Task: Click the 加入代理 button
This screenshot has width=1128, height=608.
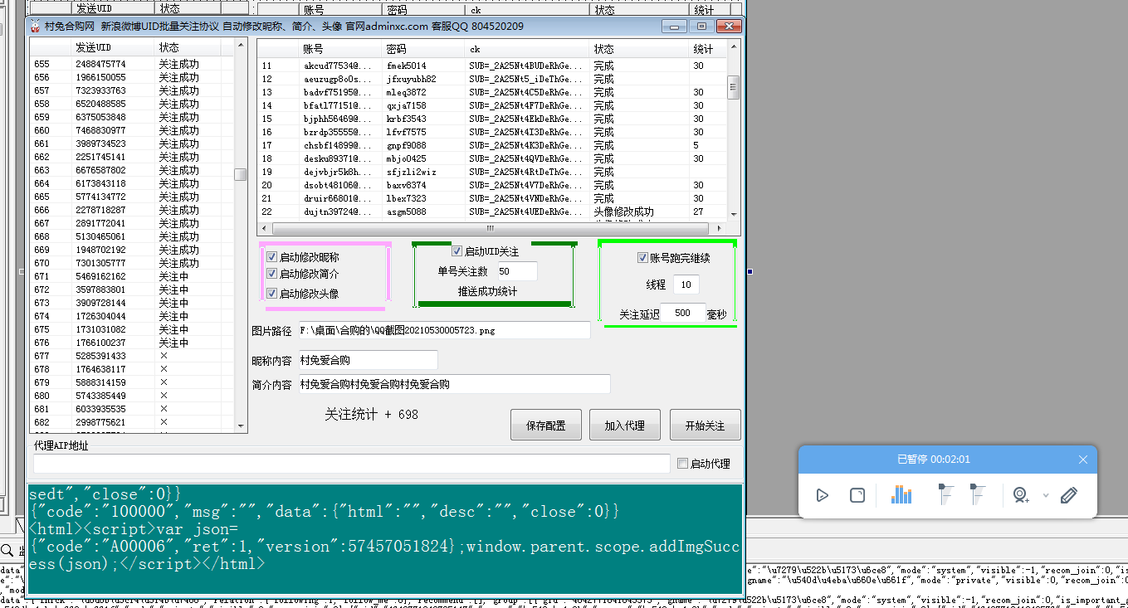Action: 624,424
